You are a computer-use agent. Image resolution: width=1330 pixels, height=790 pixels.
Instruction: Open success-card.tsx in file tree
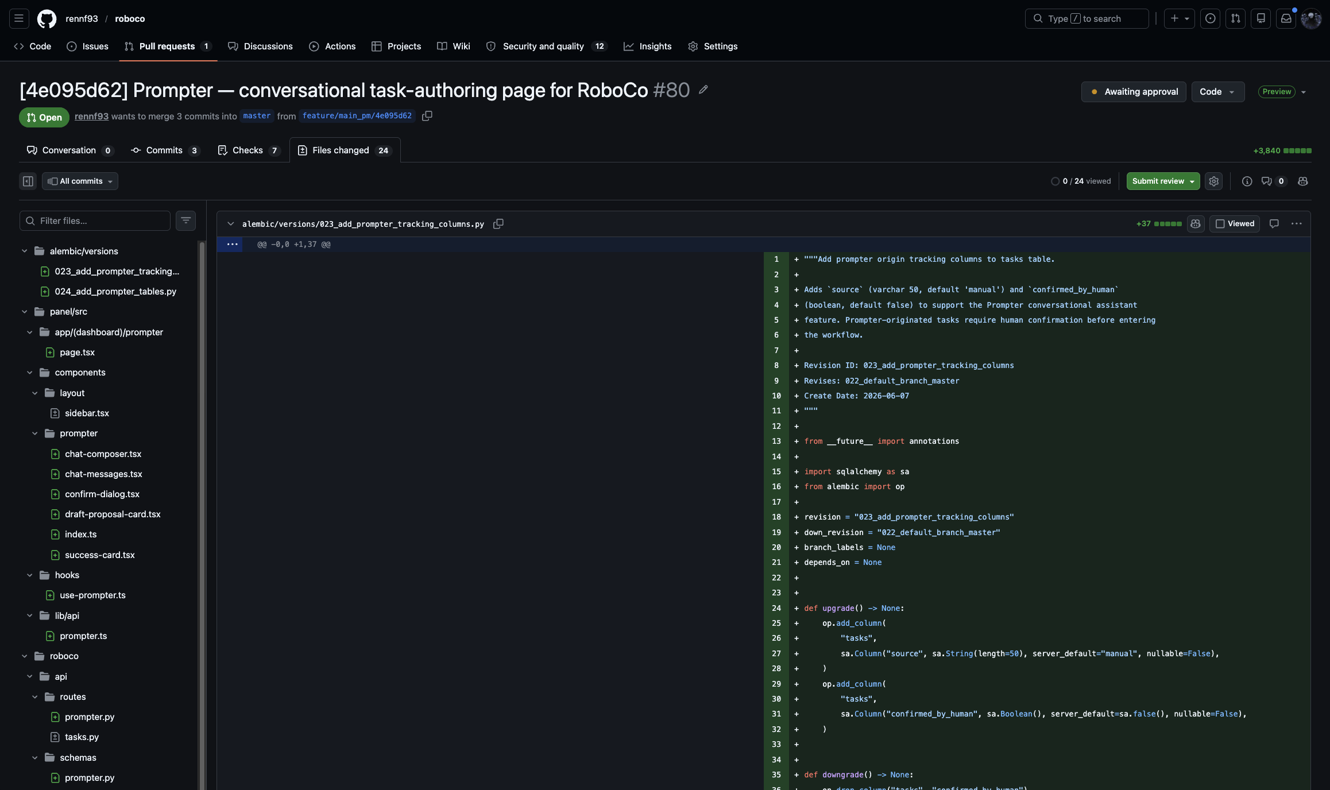pos(99,555)
